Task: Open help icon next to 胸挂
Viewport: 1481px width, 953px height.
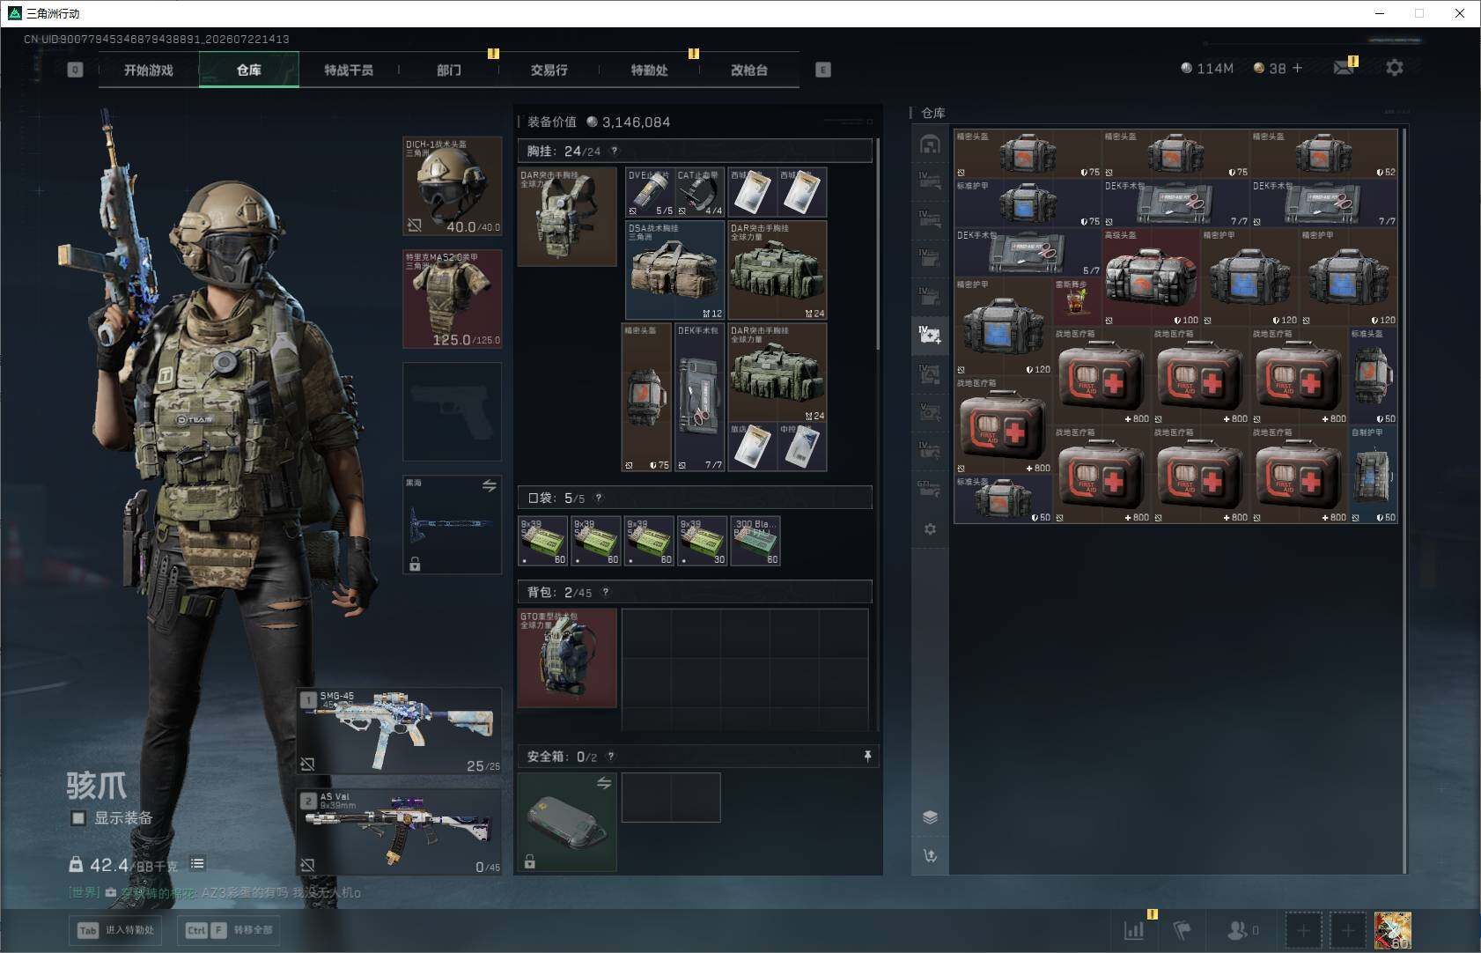Action: click(615, 151)
